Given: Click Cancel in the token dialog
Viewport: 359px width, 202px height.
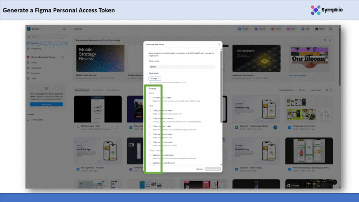Looking at the screenshot, I should pos(199,169).
